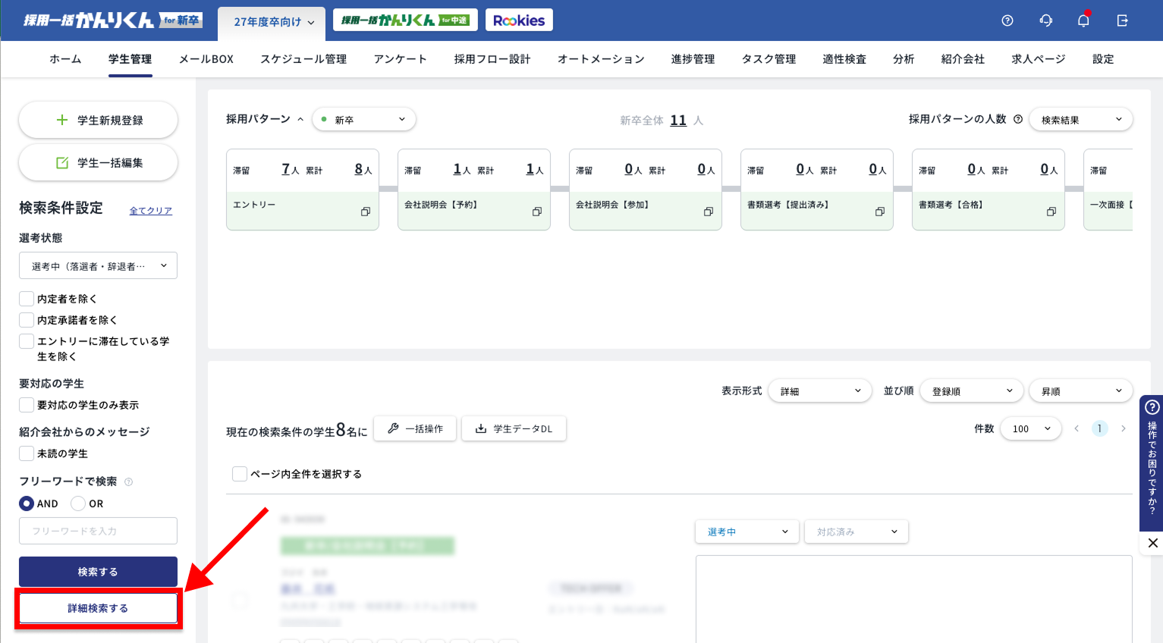Open 一括操作 with the wrench icon
Screen dimensions: 1163x643
(x=415, y=428)
